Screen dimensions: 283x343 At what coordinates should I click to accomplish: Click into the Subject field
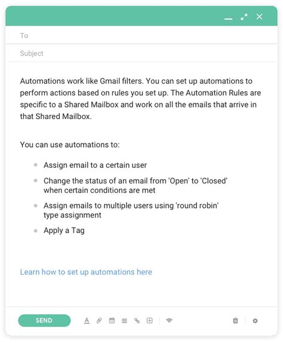pos(141,53)
